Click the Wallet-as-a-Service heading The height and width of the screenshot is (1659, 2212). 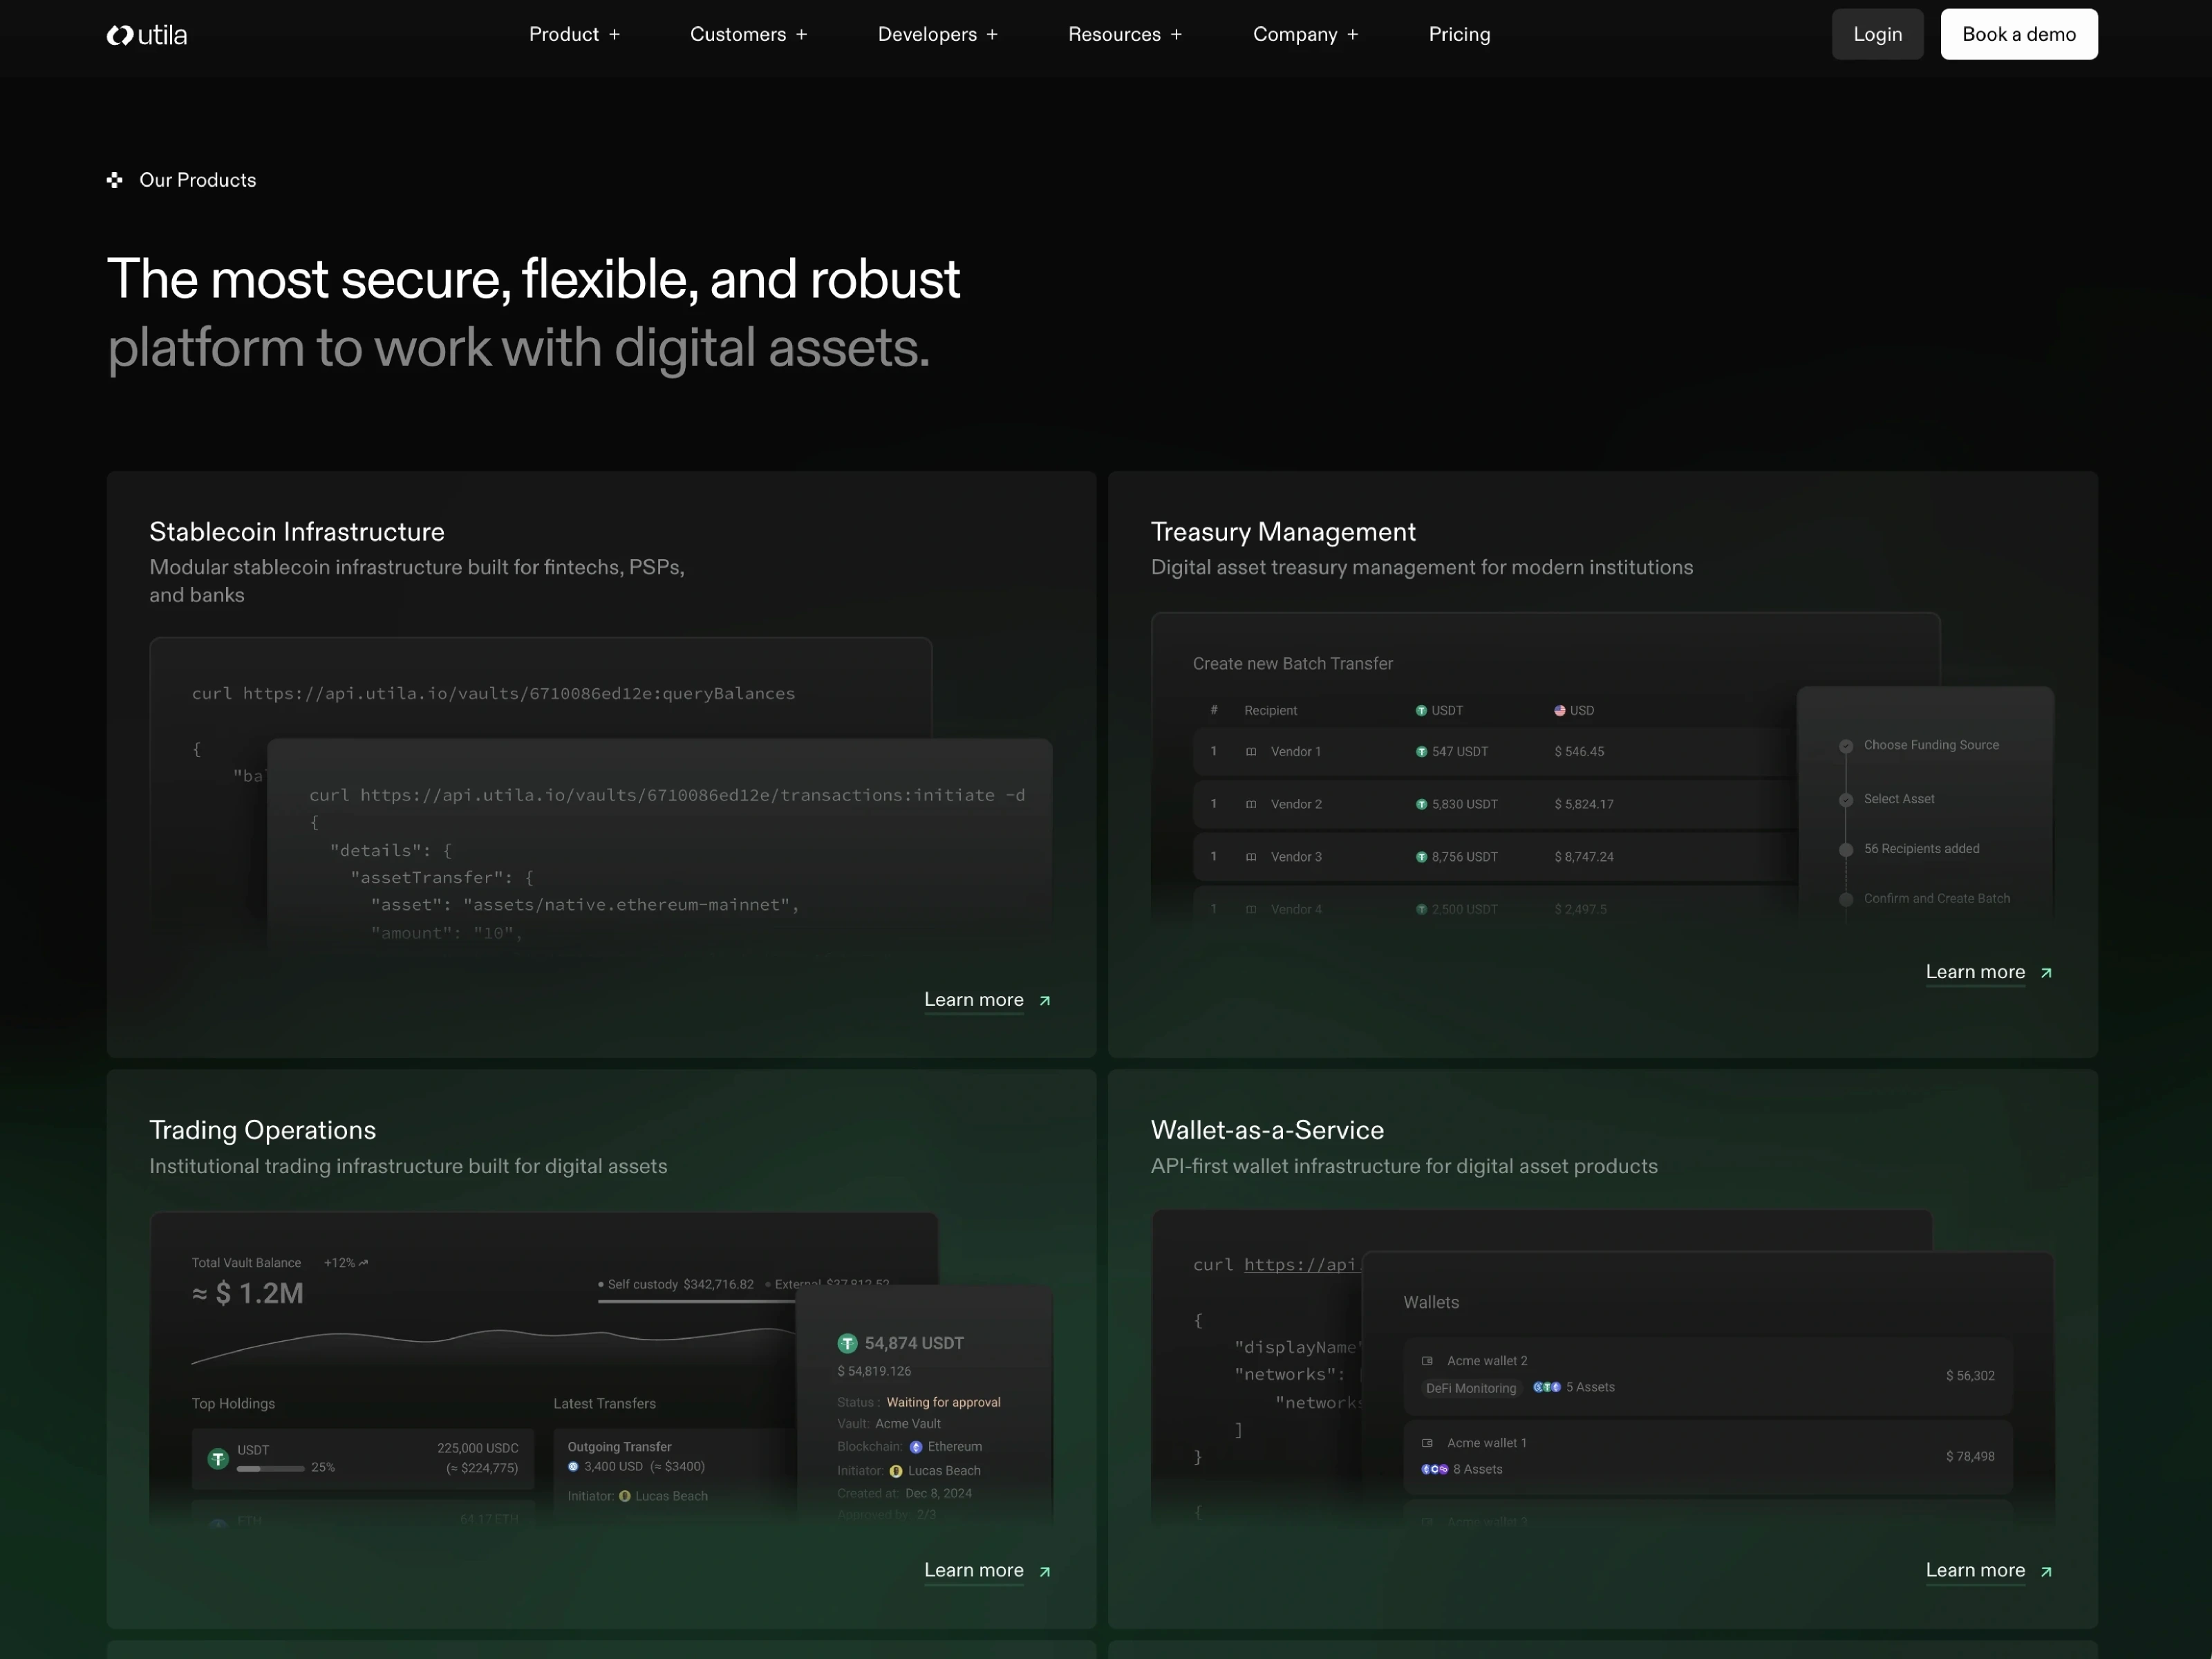click(1267, 1130)
